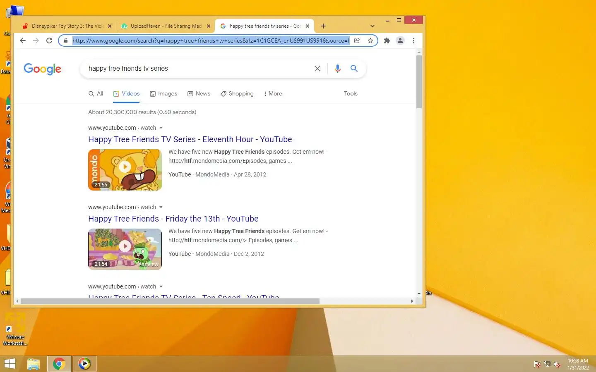The width and height of the screenshot is (596, 372).
Task: Open network icon in system tray
Action: [x=547, y=364]
